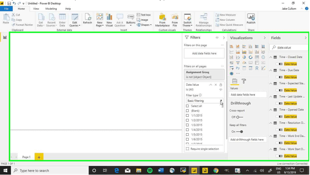Open the Shapes dropdown

pyautogui.click(x=144, y=25)
